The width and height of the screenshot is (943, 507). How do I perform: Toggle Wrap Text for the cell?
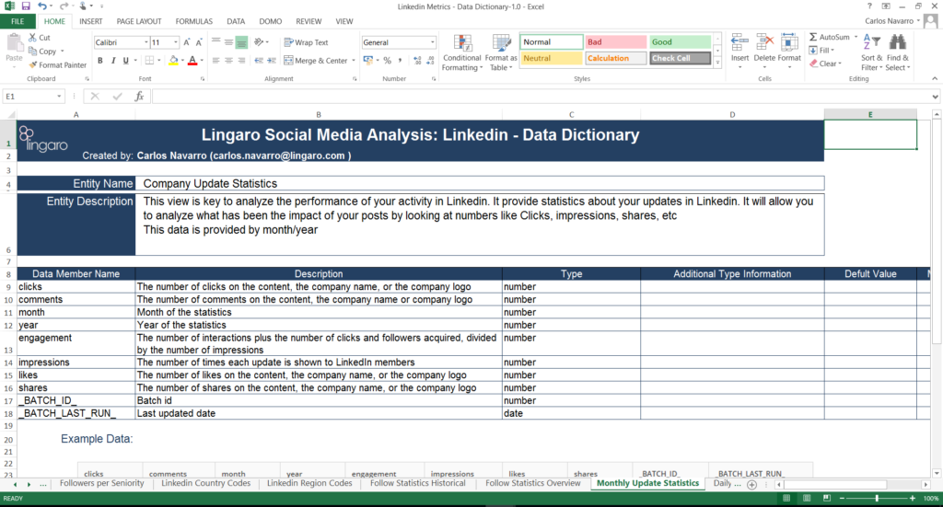tap(306, 42)
